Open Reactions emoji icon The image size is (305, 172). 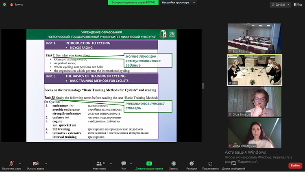pos(192,163)
